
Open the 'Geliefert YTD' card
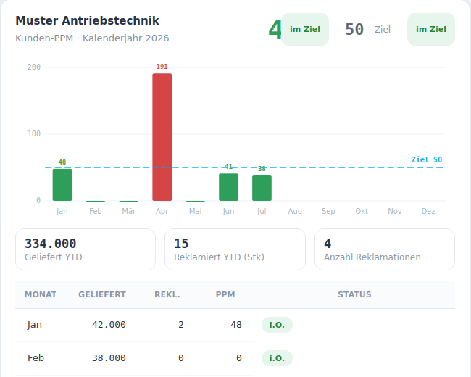86,249
